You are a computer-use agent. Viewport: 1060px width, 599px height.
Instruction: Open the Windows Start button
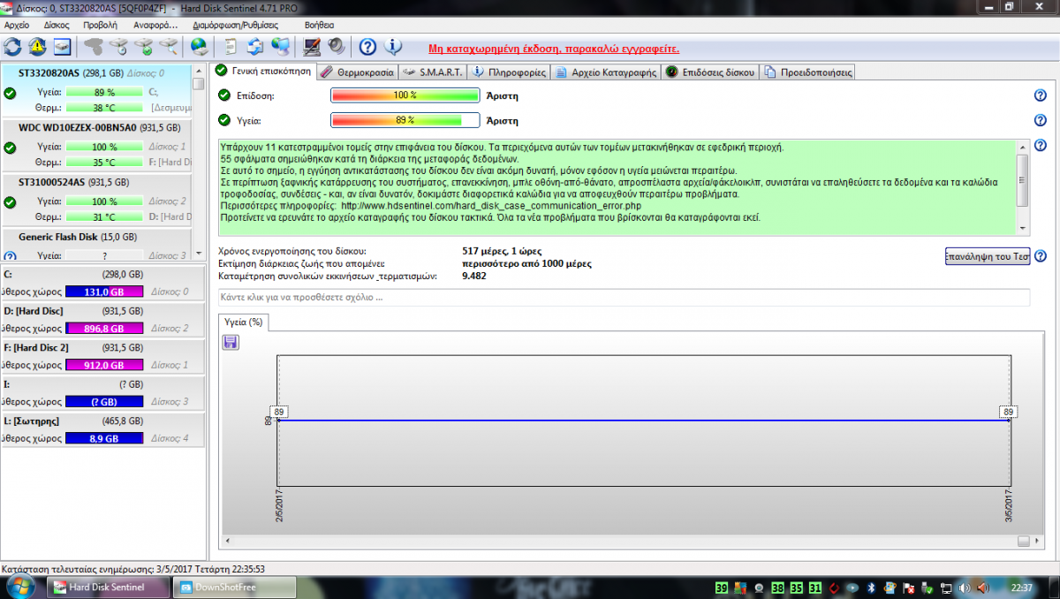(19, 587)
